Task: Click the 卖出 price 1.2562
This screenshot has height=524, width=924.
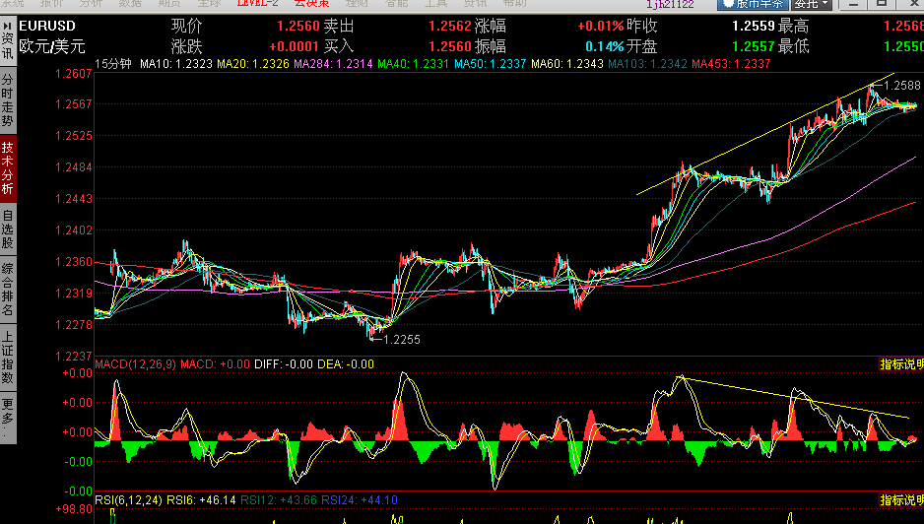Action: point(450,26)
